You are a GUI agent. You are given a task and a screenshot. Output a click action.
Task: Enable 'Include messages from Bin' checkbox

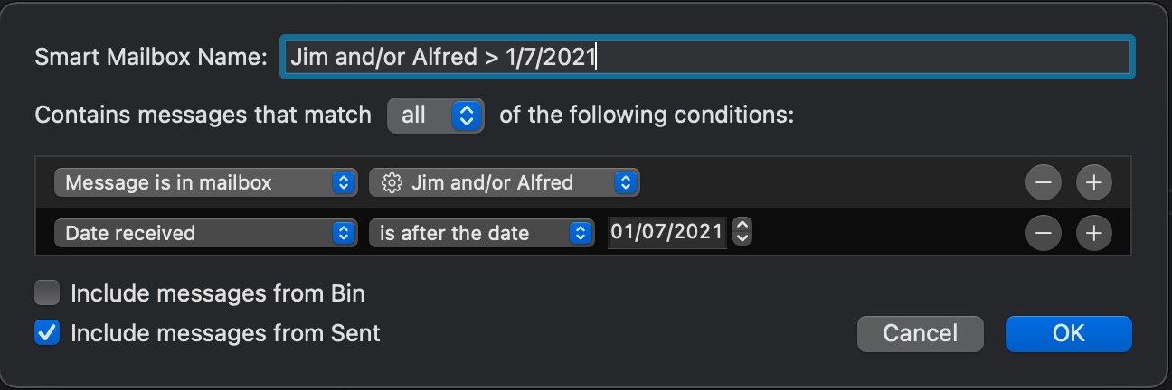47,293
